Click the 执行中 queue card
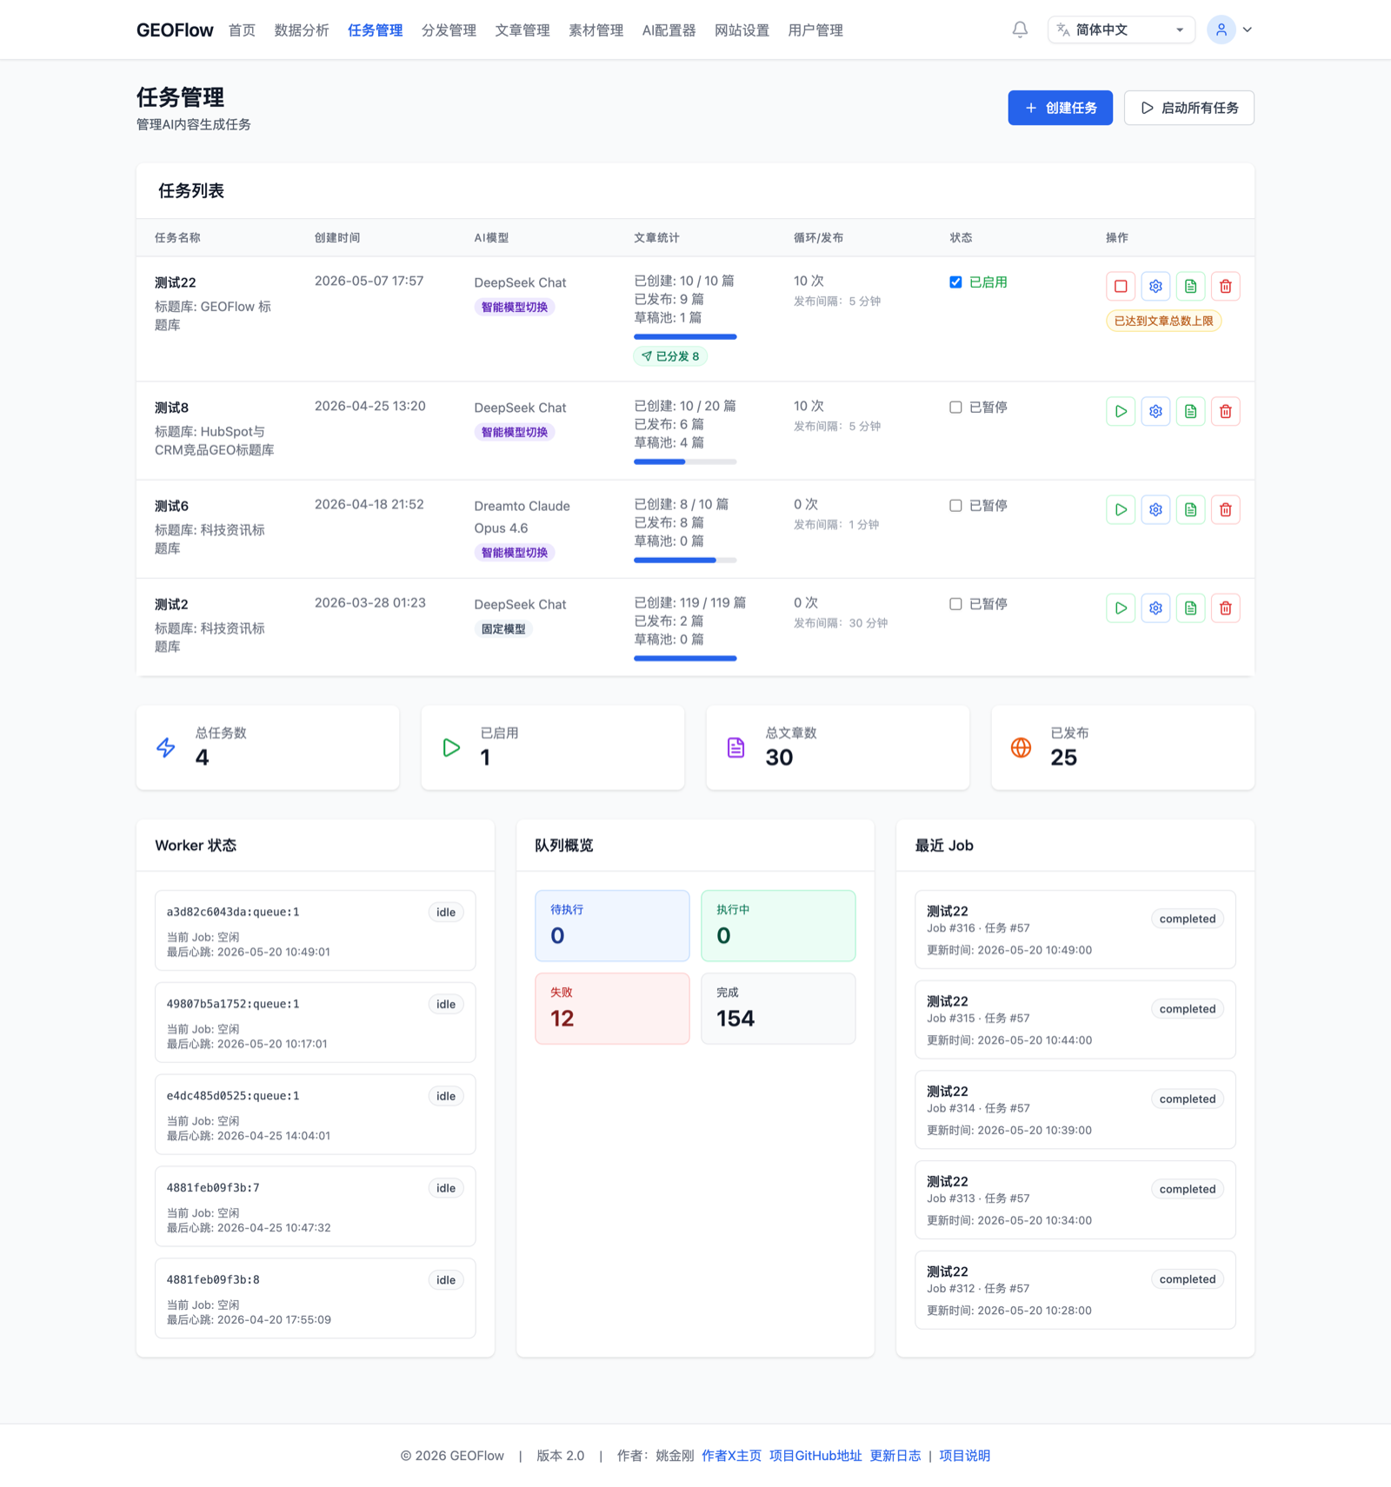This screenshot has width=1391, height=1487. (x=778, y=926)
